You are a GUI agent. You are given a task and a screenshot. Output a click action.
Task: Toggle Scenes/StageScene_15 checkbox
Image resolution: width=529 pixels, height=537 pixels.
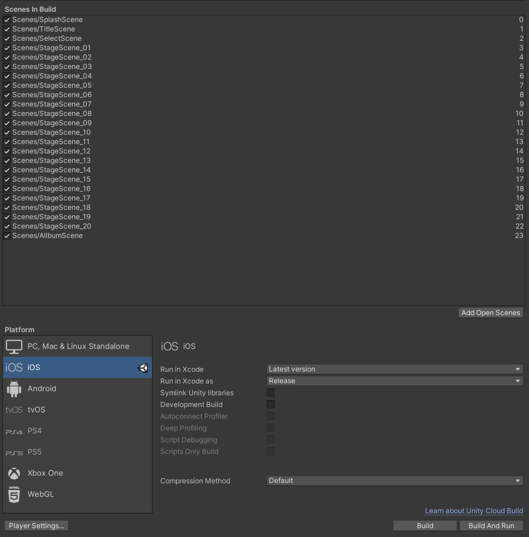point(7,179)
